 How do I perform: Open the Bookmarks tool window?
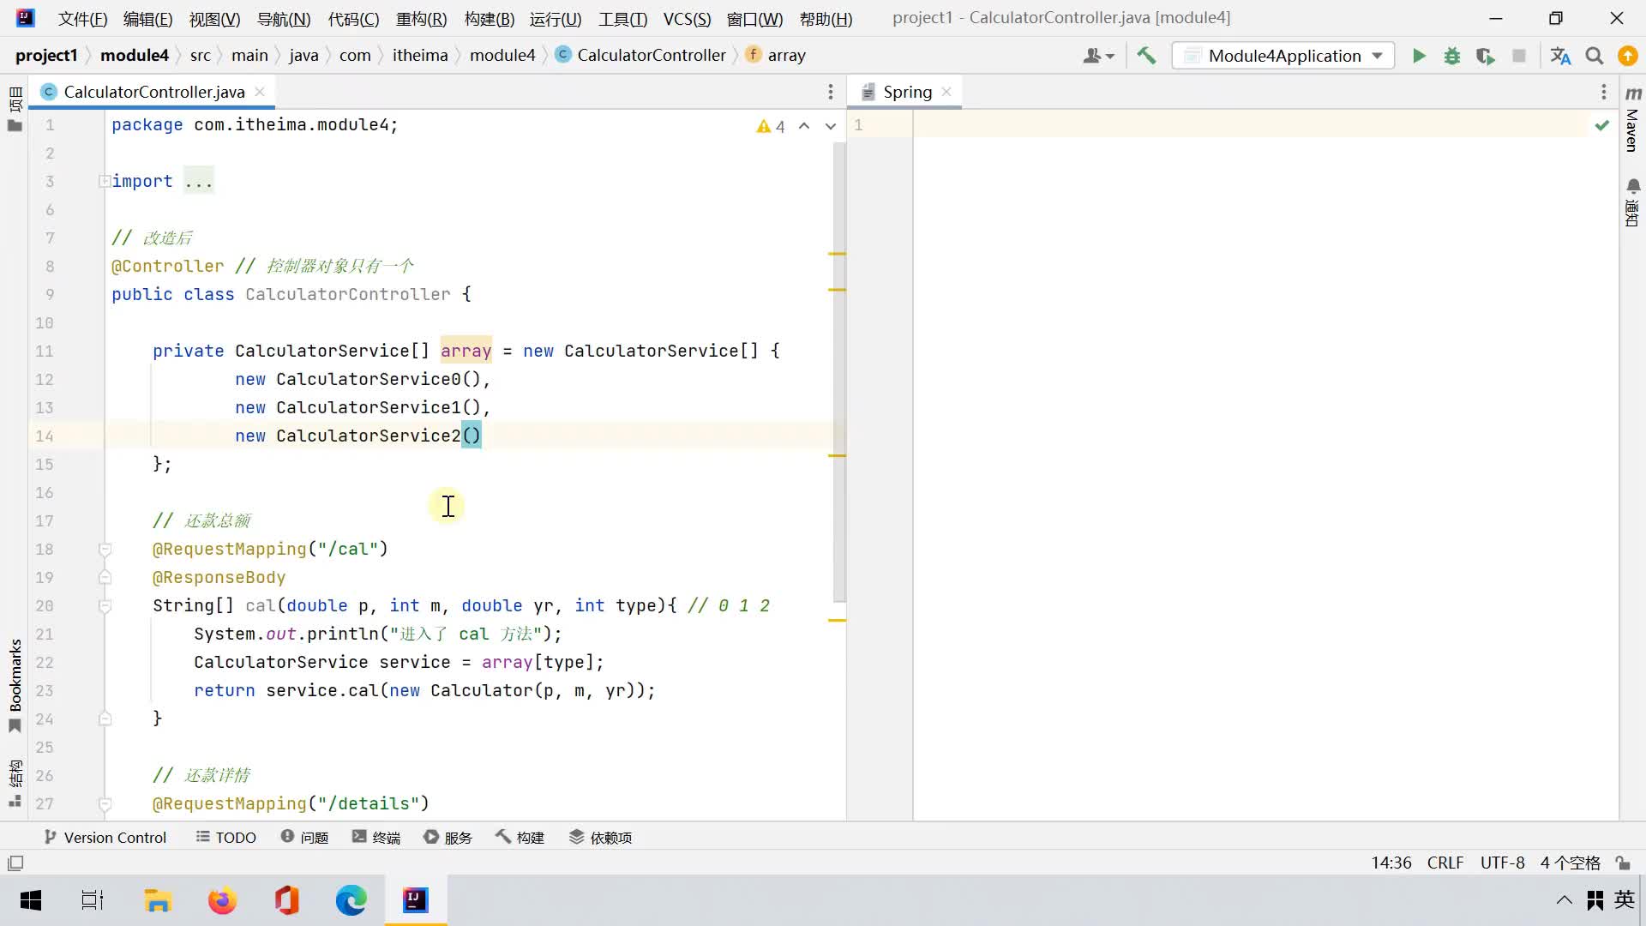pyautogui.click(x=15, y=686)
